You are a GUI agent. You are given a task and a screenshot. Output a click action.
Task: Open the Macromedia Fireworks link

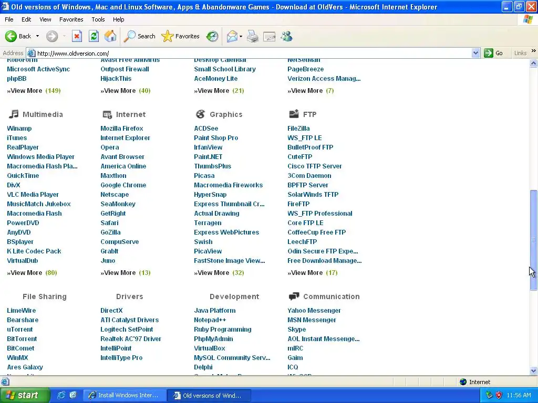228,185
